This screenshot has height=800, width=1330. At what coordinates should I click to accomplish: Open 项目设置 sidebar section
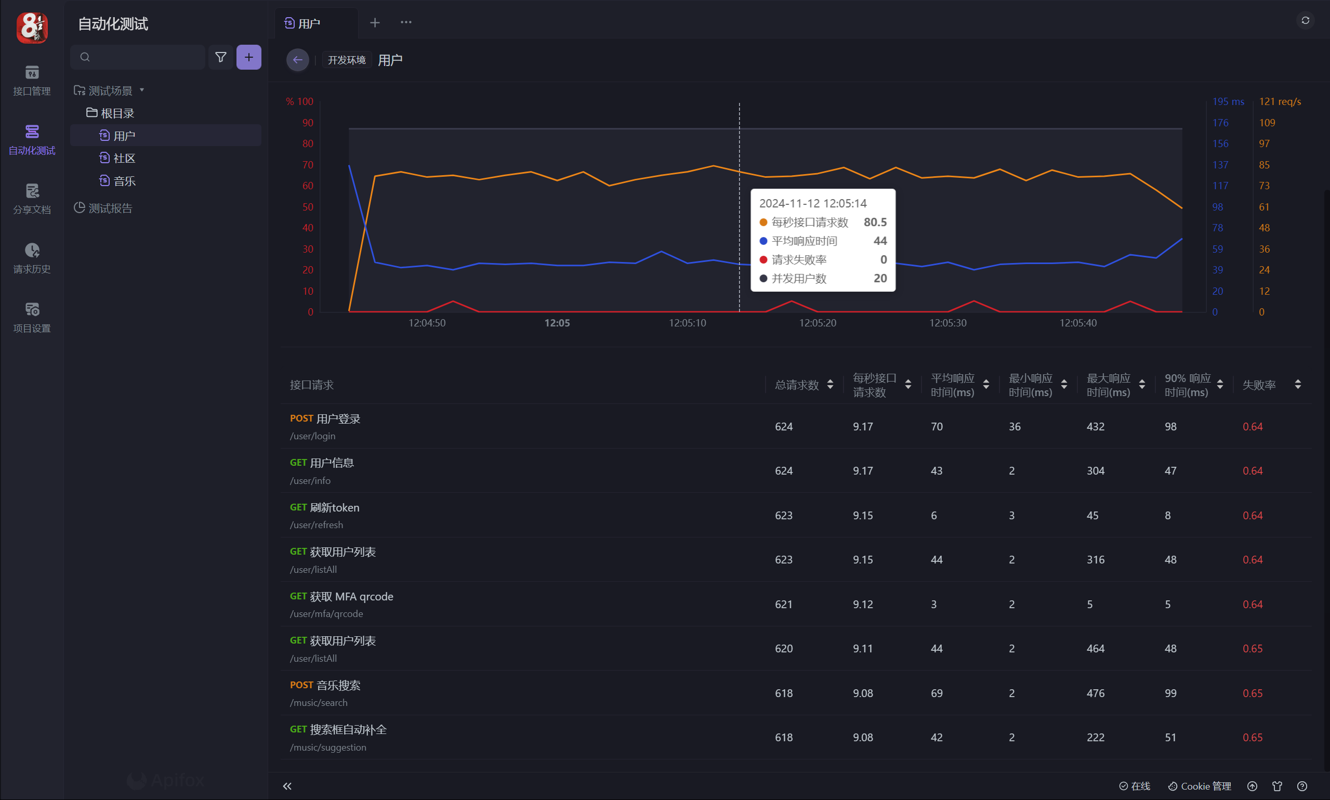[x=32, y=318]
